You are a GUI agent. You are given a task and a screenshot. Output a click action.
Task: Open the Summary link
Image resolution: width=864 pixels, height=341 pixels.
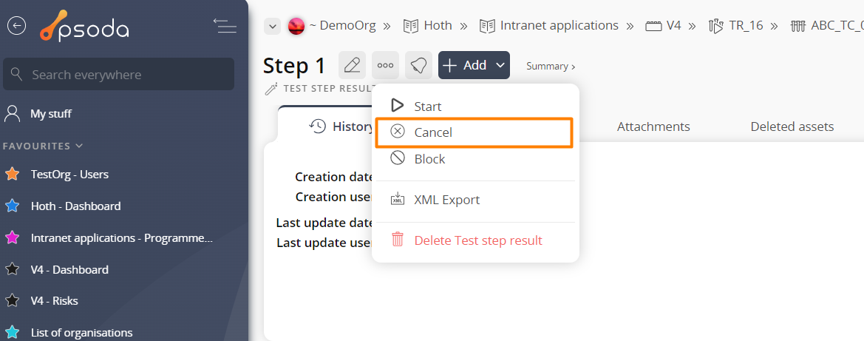(550, 67)
